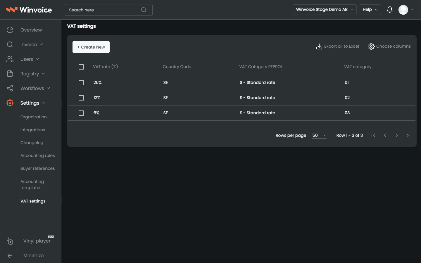Open the Help menu button
This screenshot has width=421, height=263.
(x=370, y=10)
